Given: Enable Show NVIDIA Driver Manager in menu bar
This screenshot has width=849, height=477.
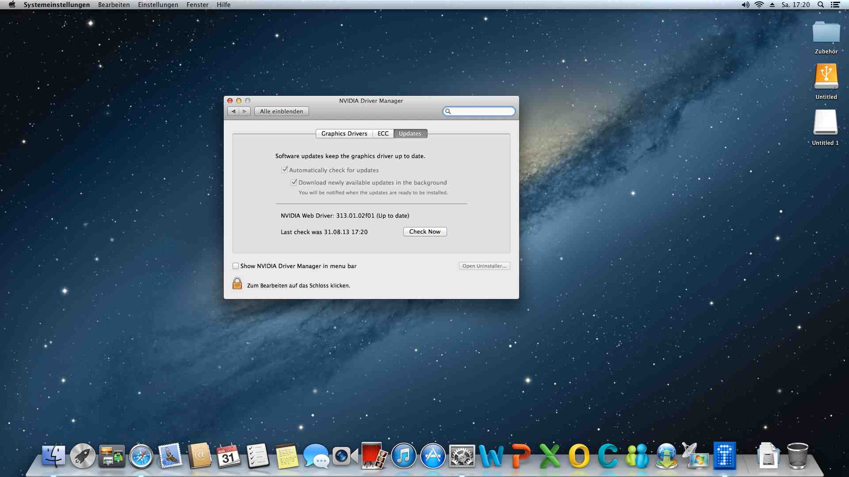Looking at the screenshot, I should [236, 266].
